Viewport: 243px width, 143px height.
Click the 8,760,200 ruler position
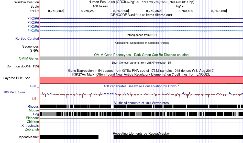point(56,11)
